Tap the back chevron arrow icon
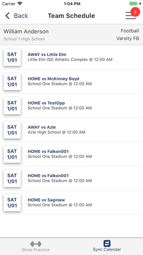The image size is (143, 255). [x=7, y=16]
